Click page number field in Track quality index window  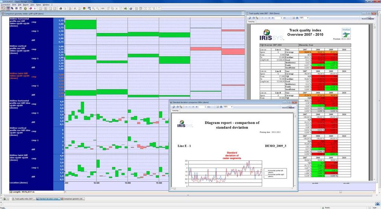click(279, 18)
